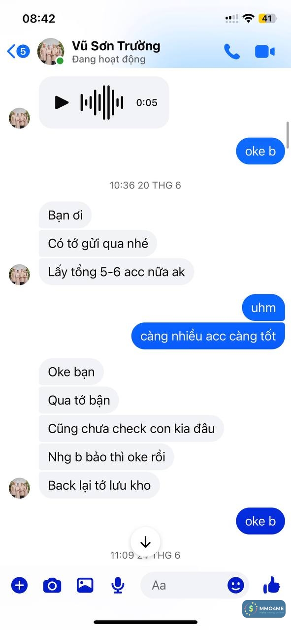Seek within the voice message waveform
The height and width of the screenshot is (630, 291).
[x=102, y=102]
